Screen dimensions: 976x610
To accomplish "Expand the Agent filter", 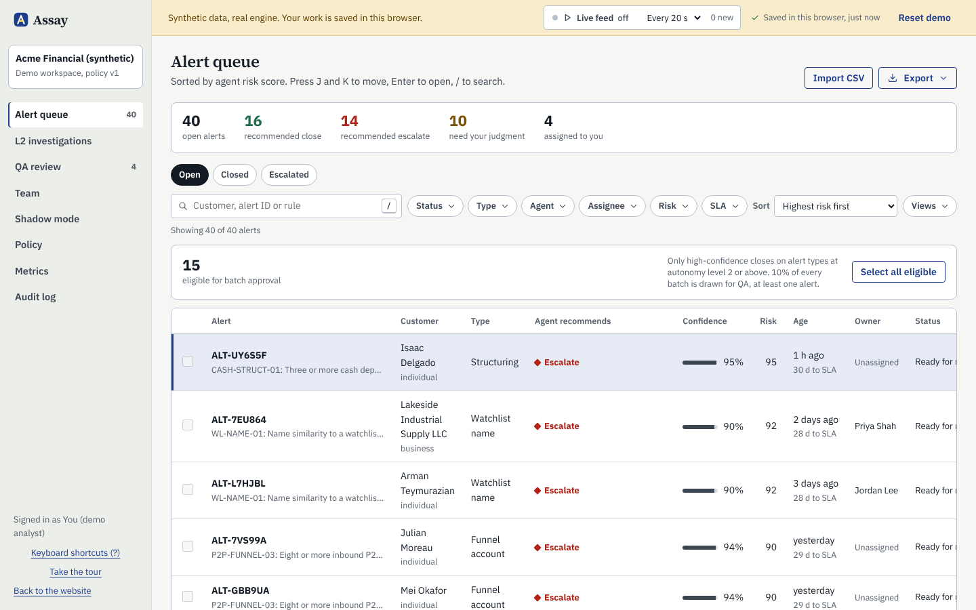I will [x=548, y=206].
